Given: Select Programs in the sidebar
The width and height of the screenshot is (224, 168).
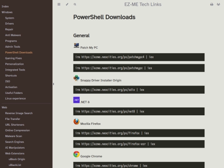Looking at the screenshot, I should tap(11, 41).
